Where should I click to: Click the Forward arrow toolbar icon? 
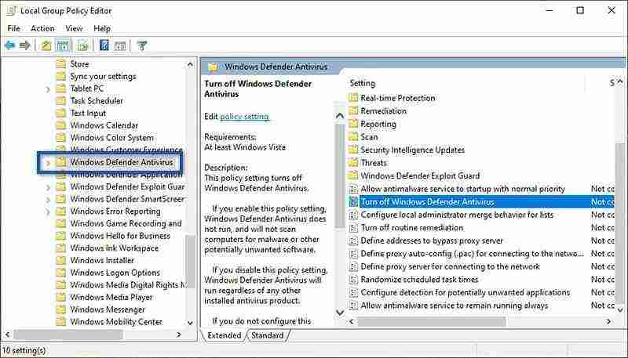click(25, 45)
